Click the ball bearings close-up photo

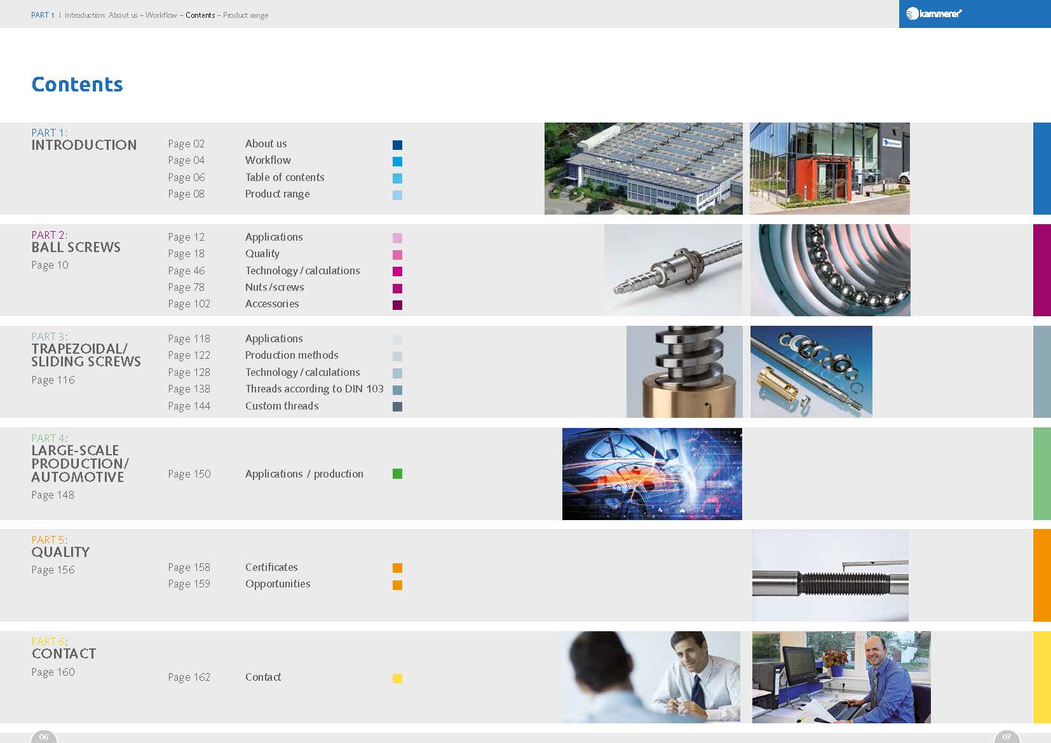point(830,270)
